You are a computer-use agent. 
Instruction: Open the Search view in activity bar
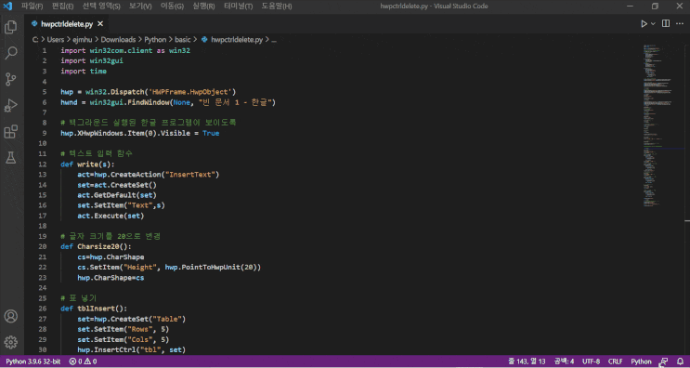(10, 53)
